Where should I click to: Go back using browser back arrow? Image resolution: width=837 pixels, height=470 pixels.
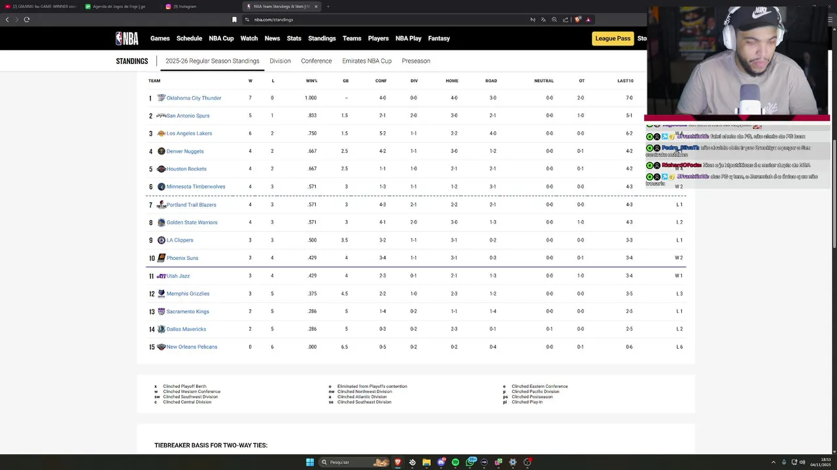tap(7, 20)
